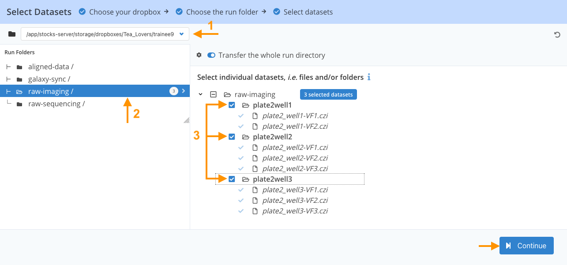Click the aligned-data folder icon
Viewport: 567px width, 265px height.
[x=19, y=67]
